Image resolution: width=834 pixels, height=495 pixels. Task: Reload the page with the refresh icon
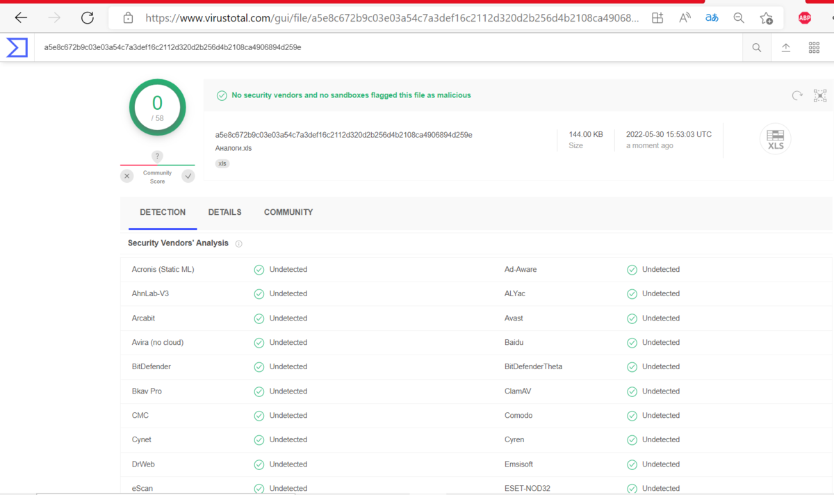(88, 18)
